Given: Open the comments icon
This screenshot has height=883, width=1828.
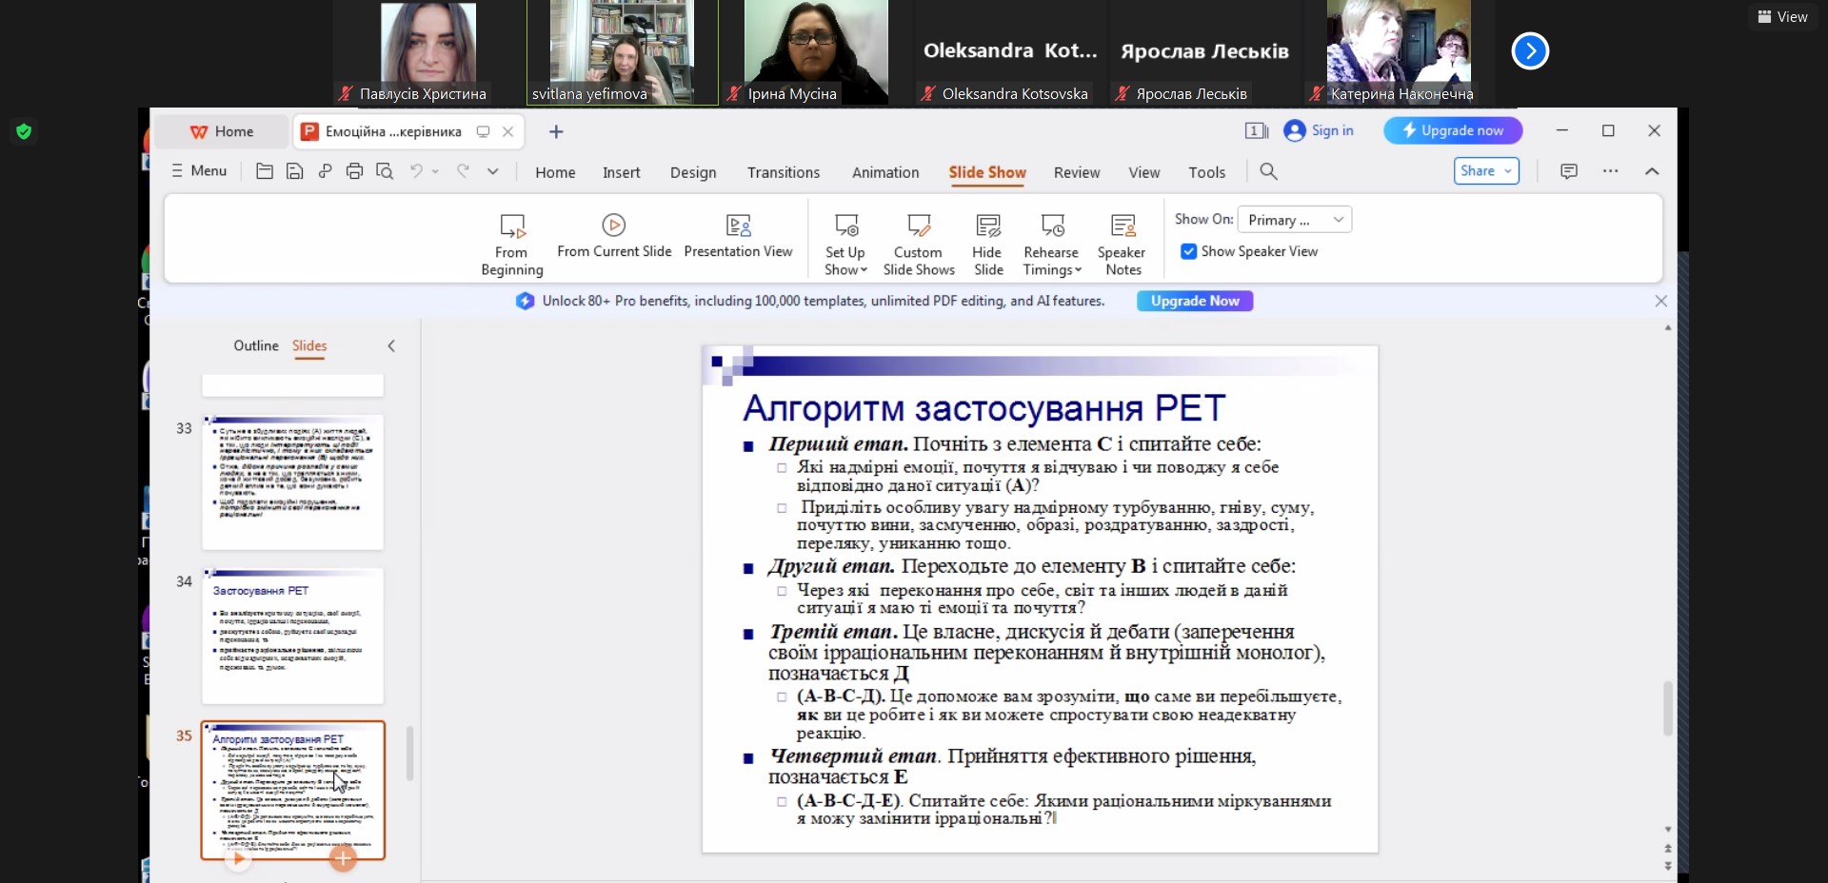Looking at the screenshot, I should [x=1568, y=171].
